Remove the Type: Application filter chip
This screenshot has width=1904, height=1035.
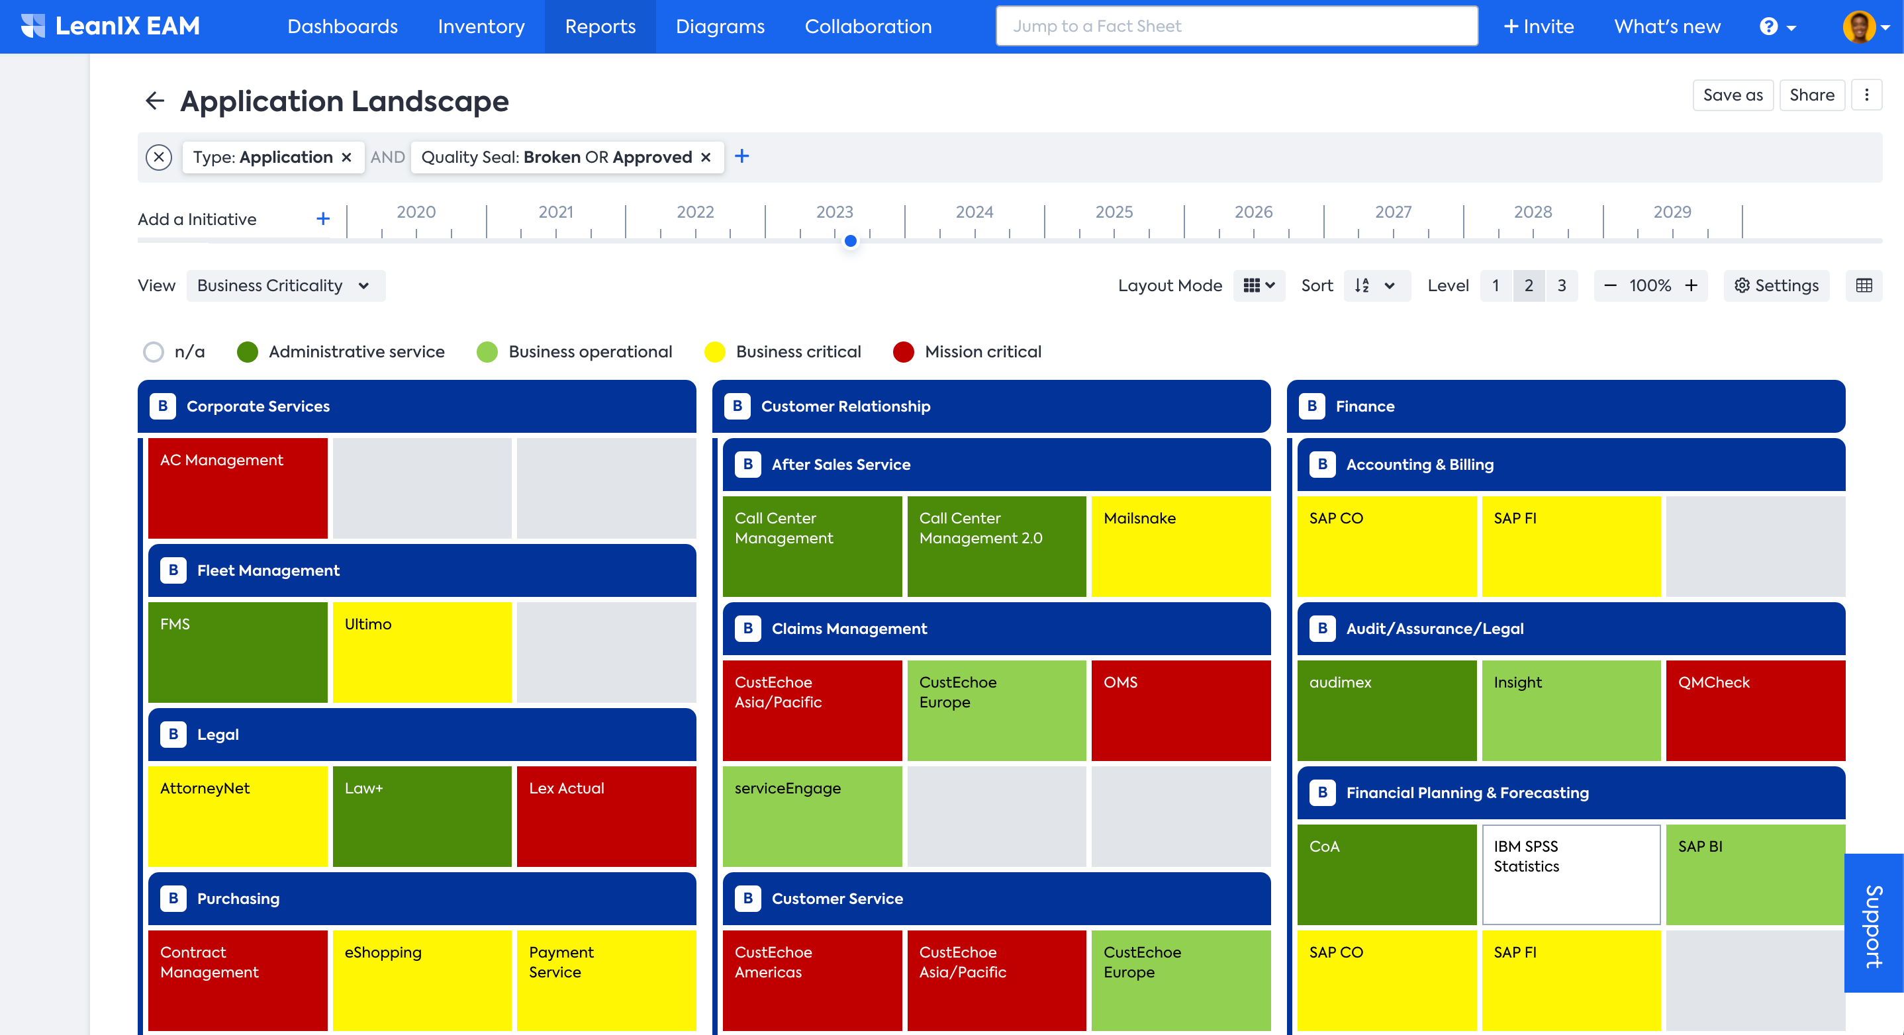click(x=347, y=157)
